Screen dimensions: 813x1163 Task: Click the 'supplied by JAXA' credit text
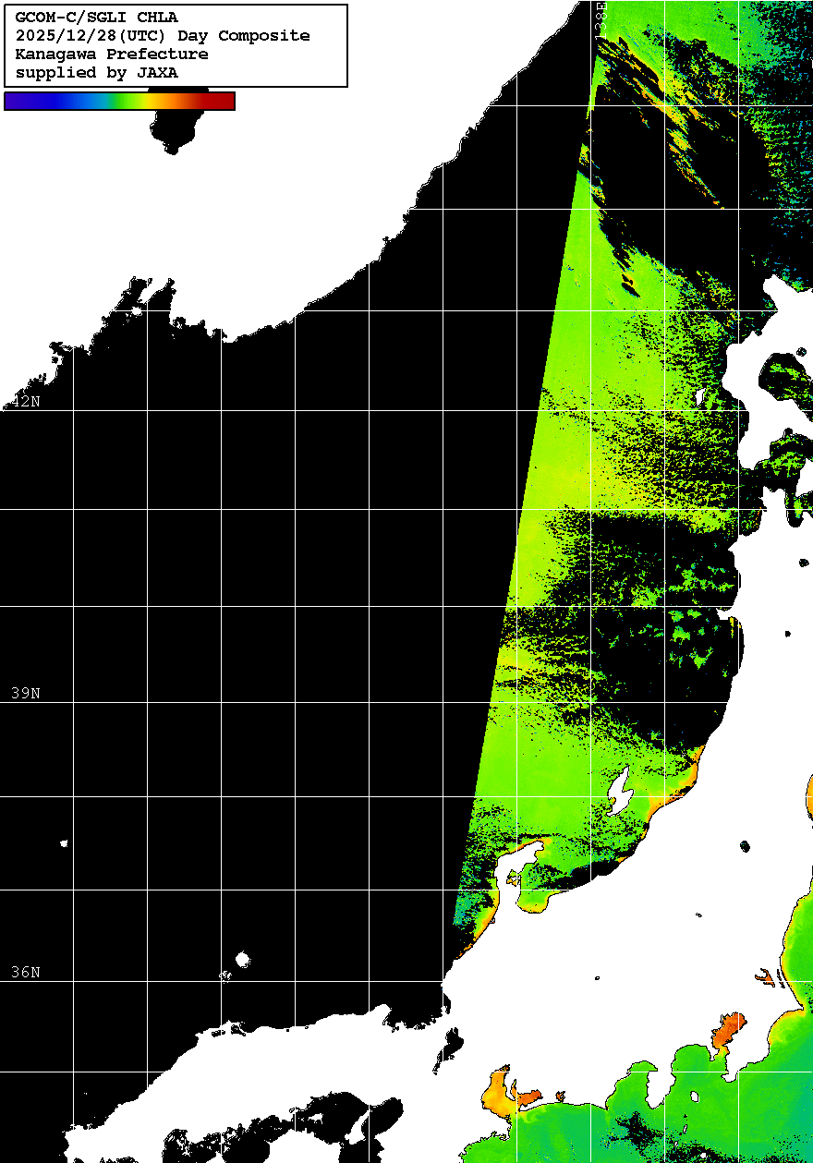click(97, 73)
